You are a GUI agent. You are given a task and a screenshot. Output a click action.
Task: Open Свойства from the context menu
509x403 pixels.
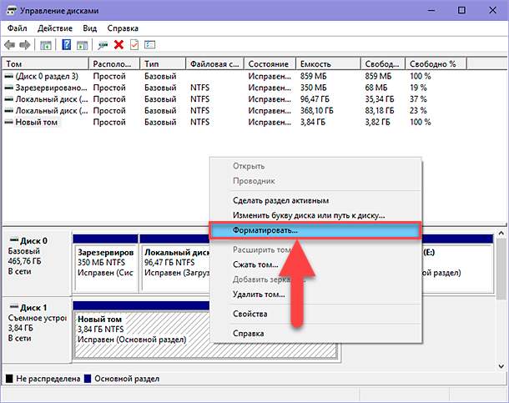[x=315, y=314]
